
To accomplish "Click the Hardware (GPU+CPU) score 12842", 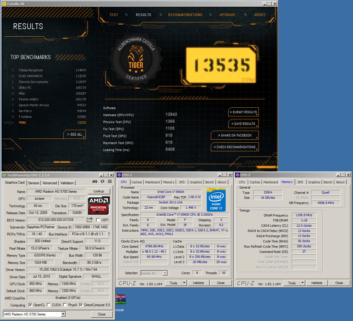I will point(171,114).
